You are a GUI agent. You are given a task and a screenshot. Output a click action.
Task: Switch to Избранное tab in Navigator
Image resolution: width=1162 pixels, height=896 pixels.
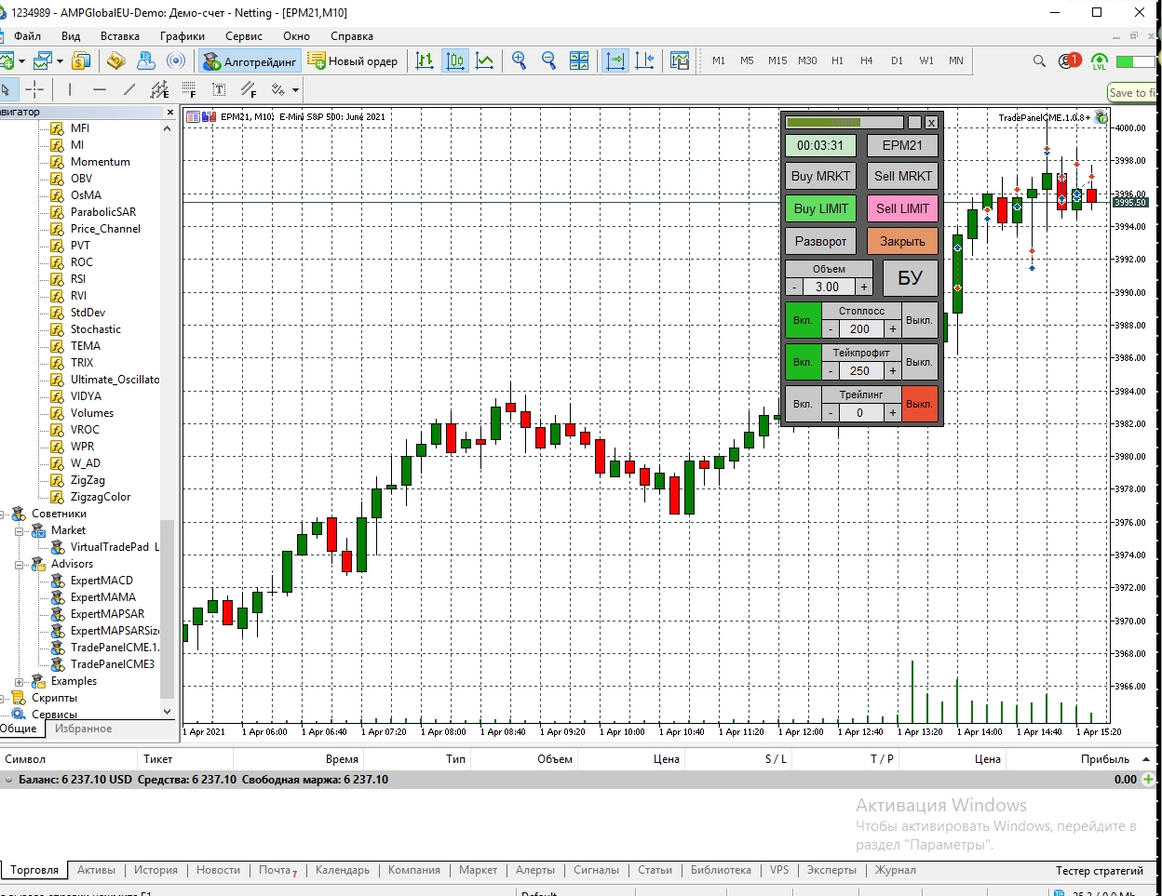(83, 729)
